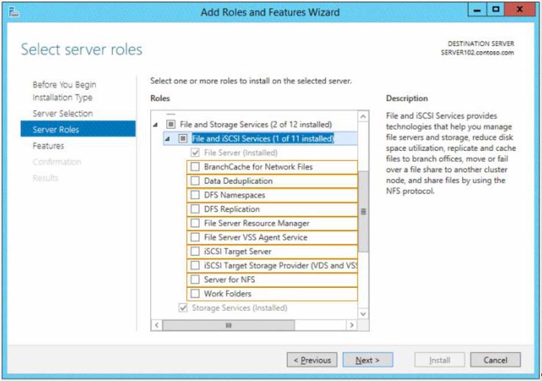
Task: Click the DFS Replication label
Action: click(x=232, y=209)
